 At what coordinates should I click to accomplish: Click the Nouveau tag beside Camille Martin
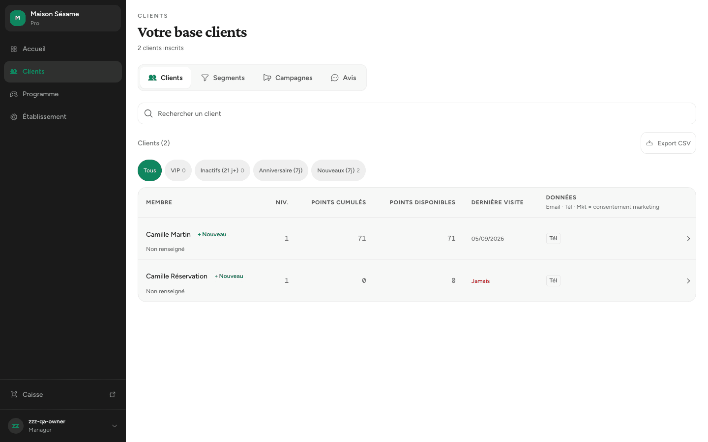pos(212,234)
